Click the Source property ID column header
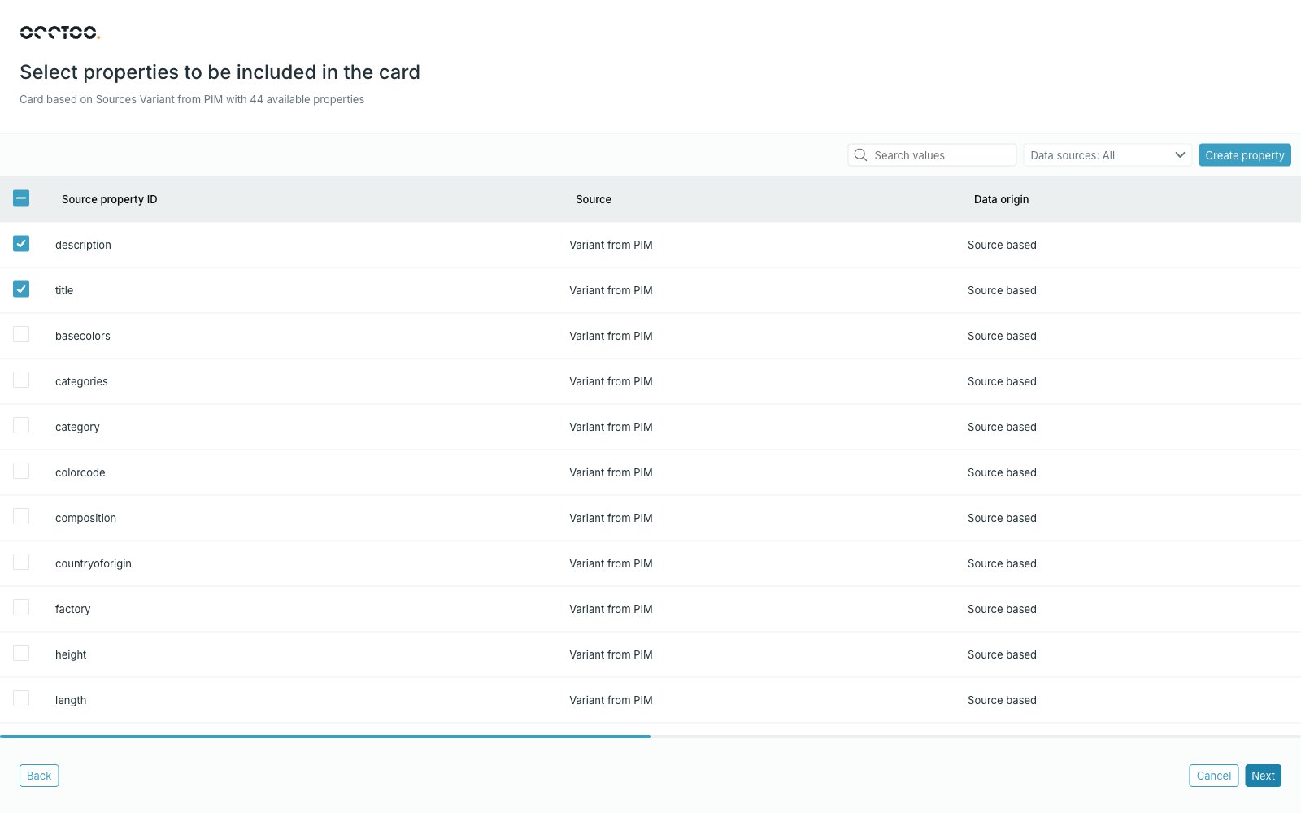The width and height of the screenshot is (1301, 813). pyautogui.click(x=110, y=199)
